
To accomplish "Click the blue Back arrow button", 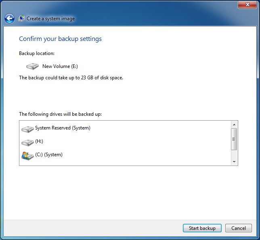I will pos(9,19).
